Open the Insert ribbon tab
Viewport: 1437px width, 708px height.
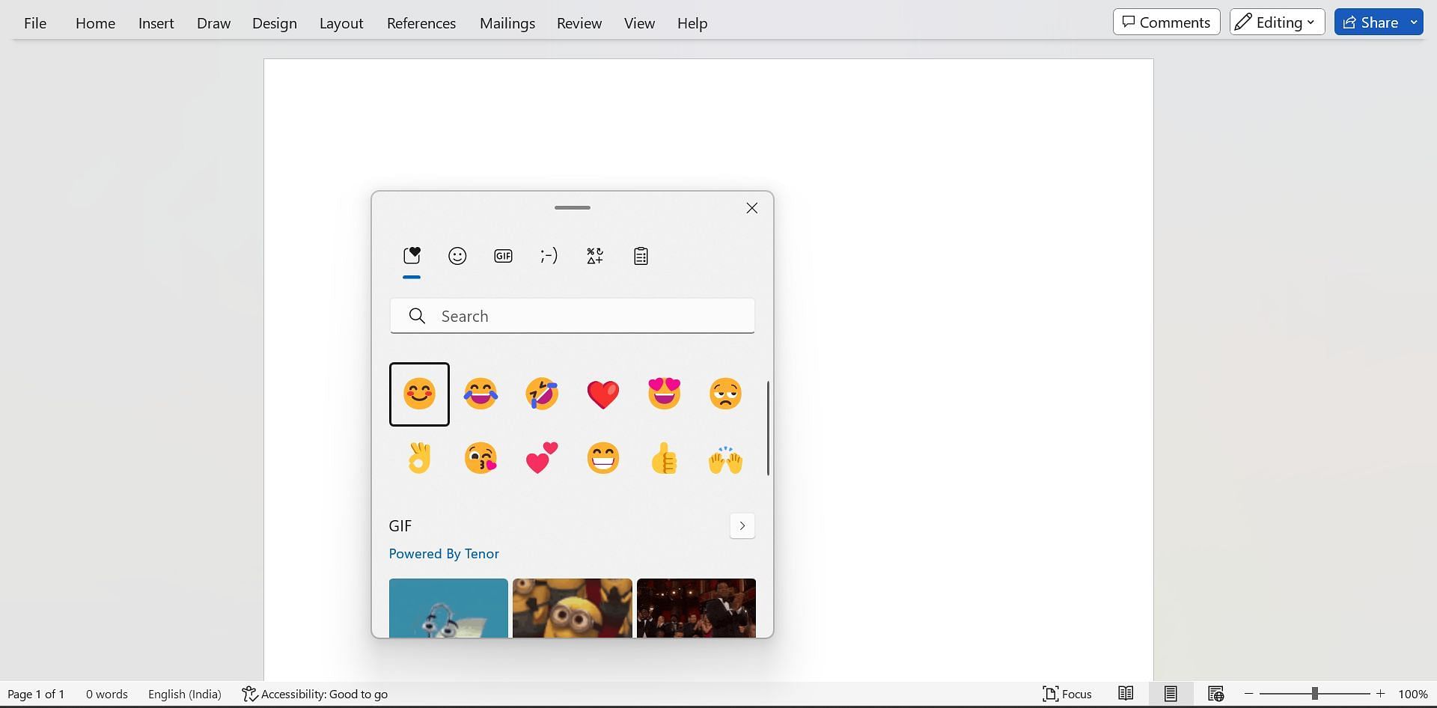click(x=156, y=23)
